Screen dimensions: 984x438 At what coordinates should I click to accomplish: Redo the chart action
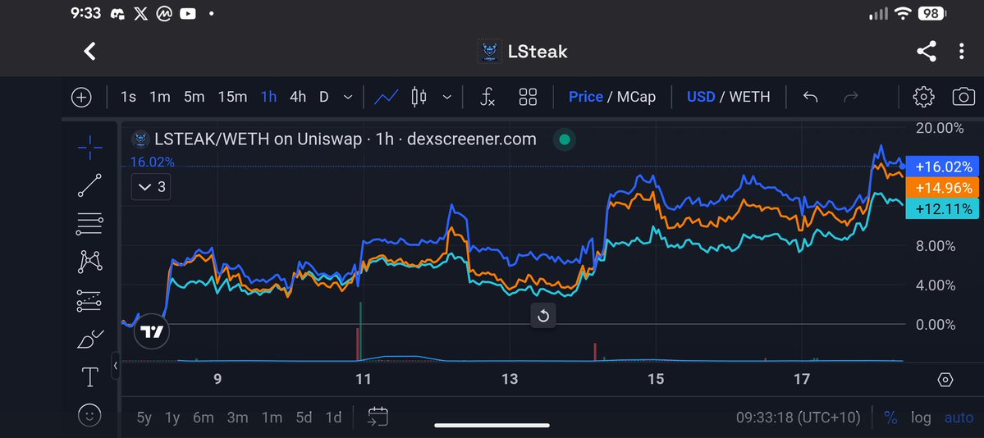click(x=850, y=98)
